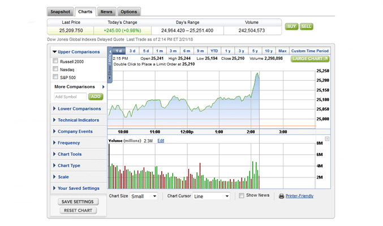
Task: Click the Printer-Friendly link
Action: click(x=299, y=196)
